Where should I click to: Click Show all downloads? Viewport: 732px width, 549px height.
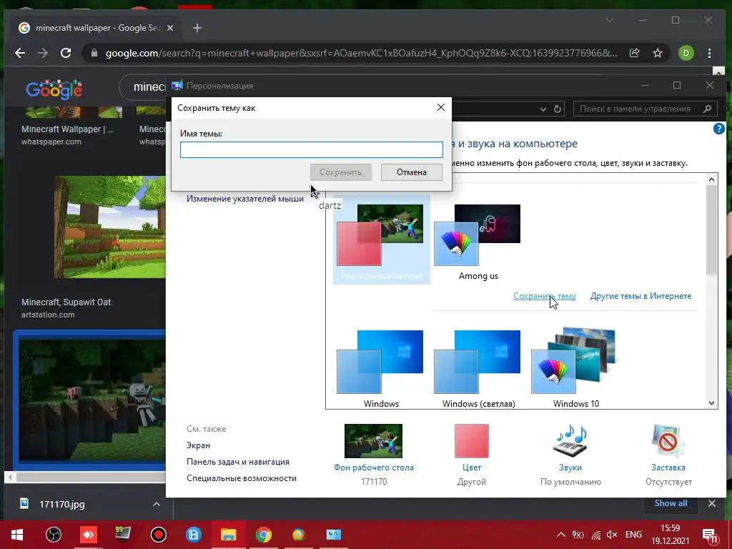[671, 503]
